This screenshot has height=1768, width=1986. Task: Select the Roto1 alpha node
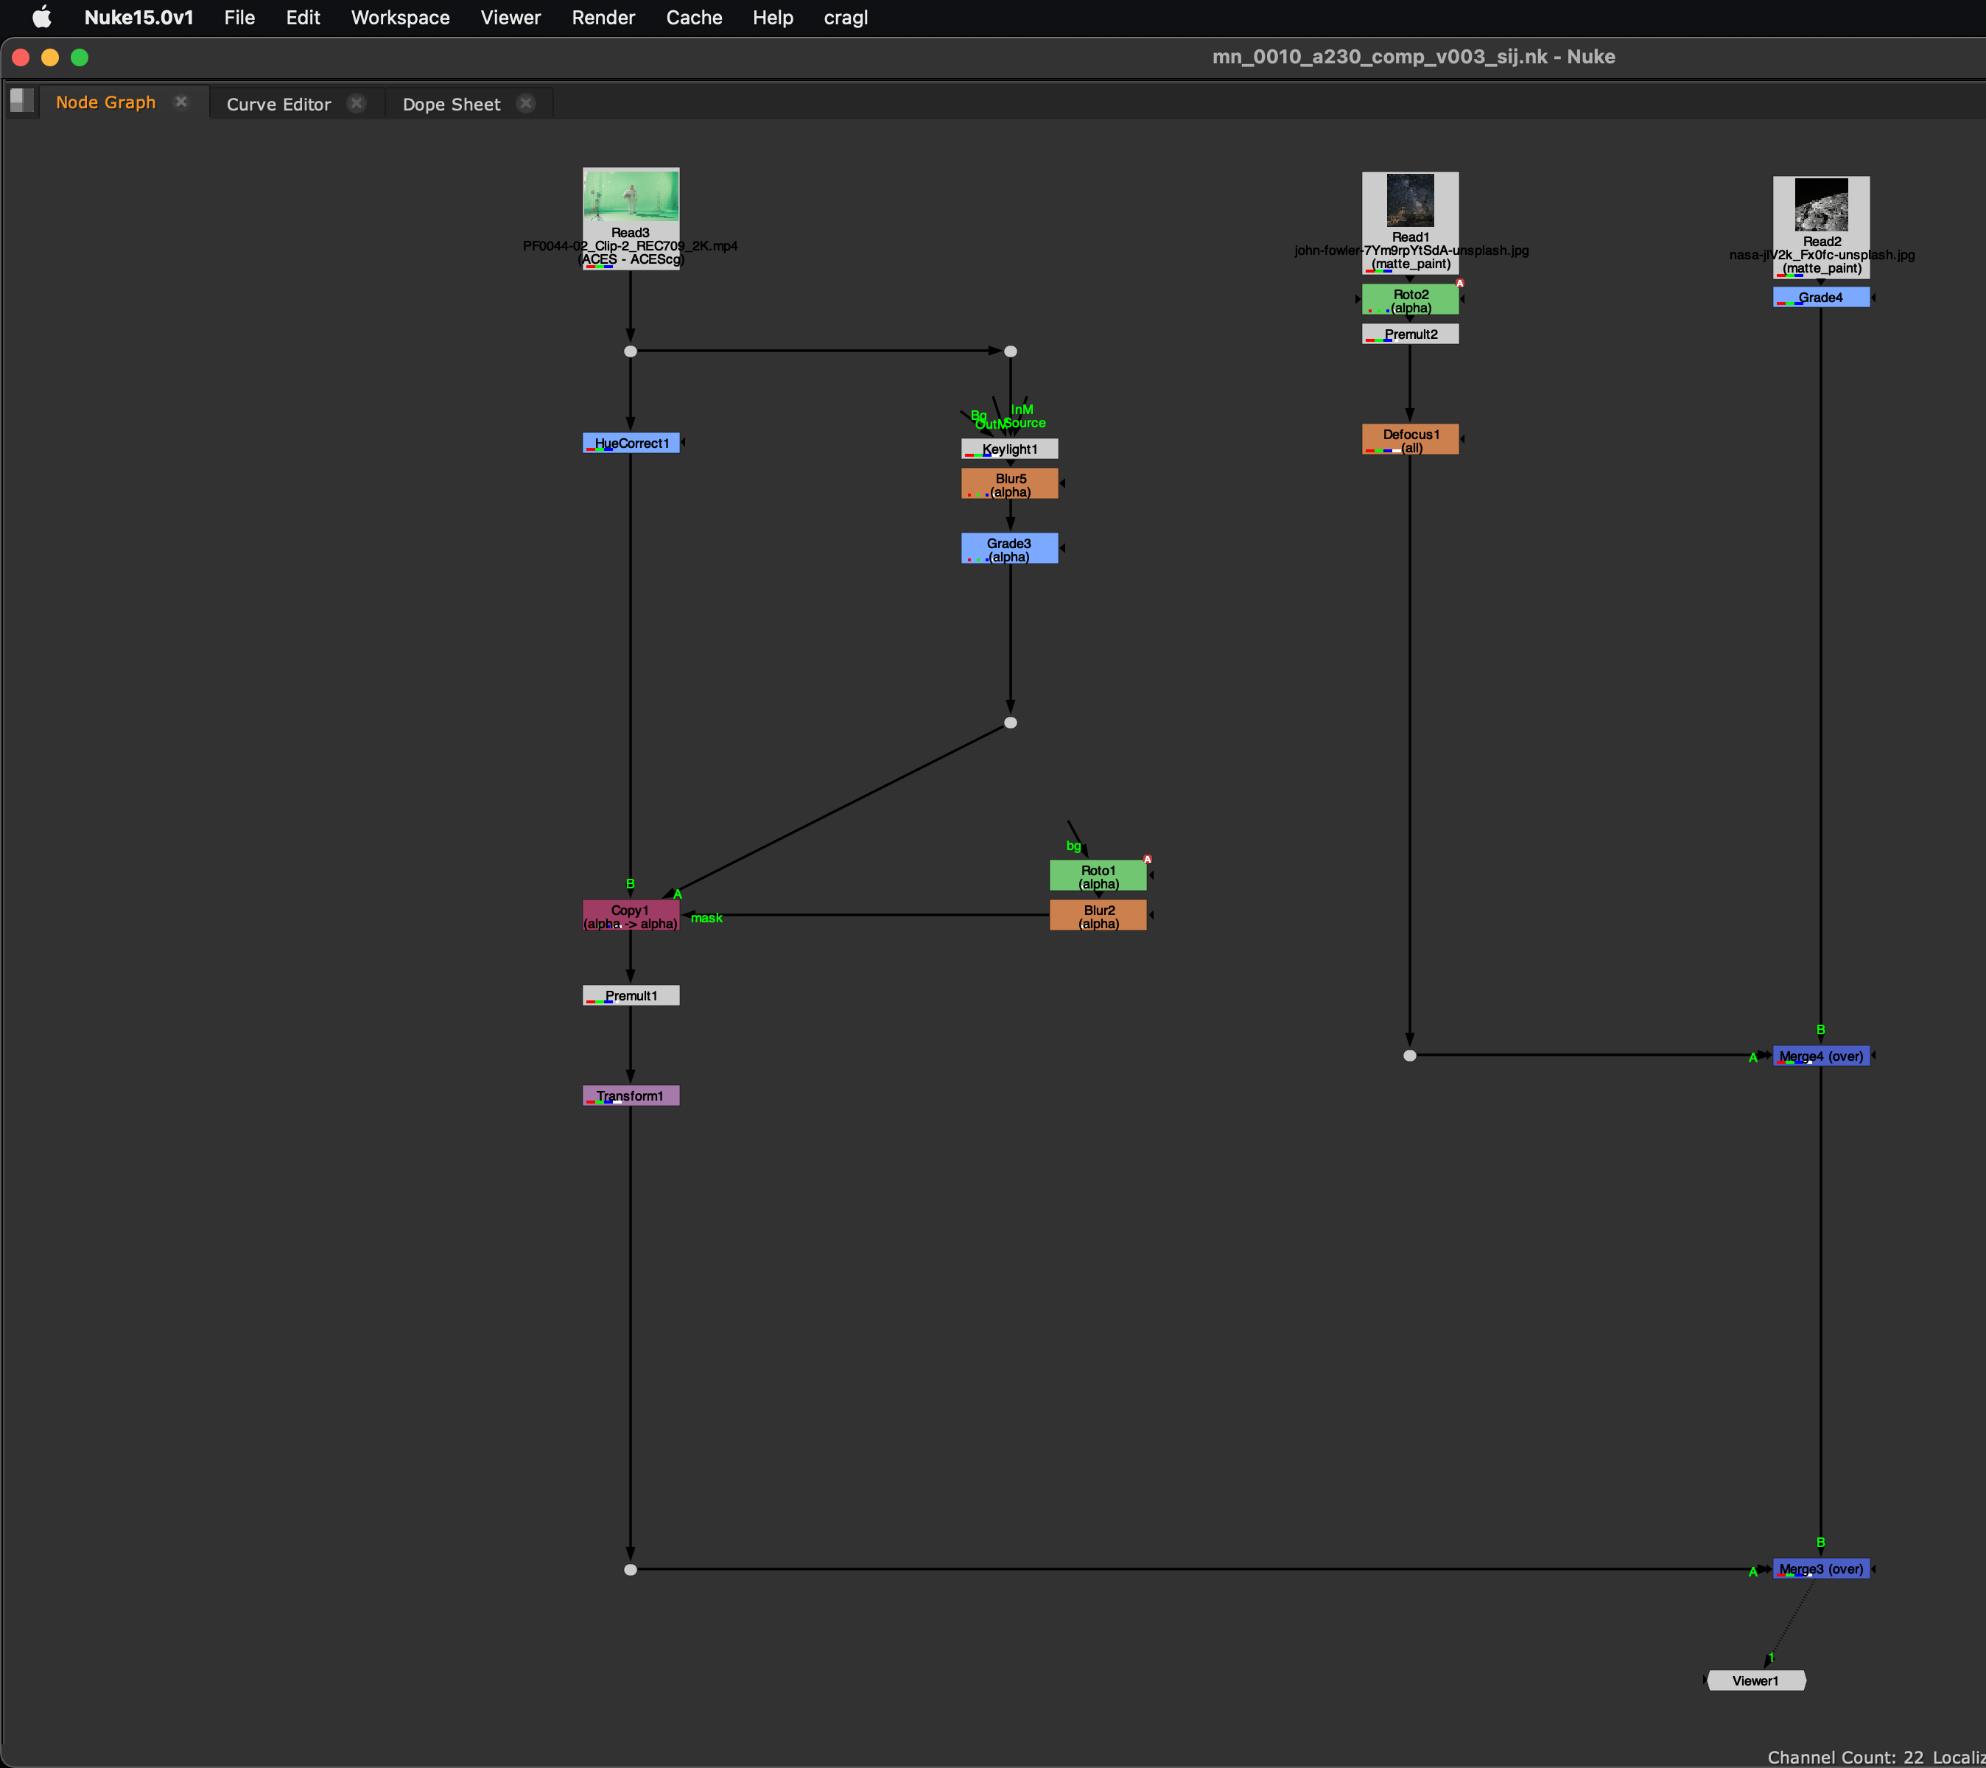[1098, 875]
